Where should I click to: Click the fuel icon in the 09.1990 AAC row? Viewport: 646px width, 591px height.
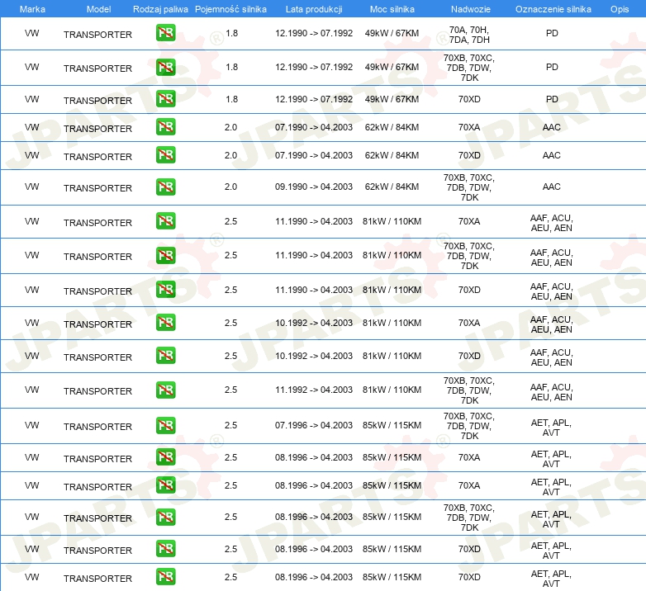165,187
